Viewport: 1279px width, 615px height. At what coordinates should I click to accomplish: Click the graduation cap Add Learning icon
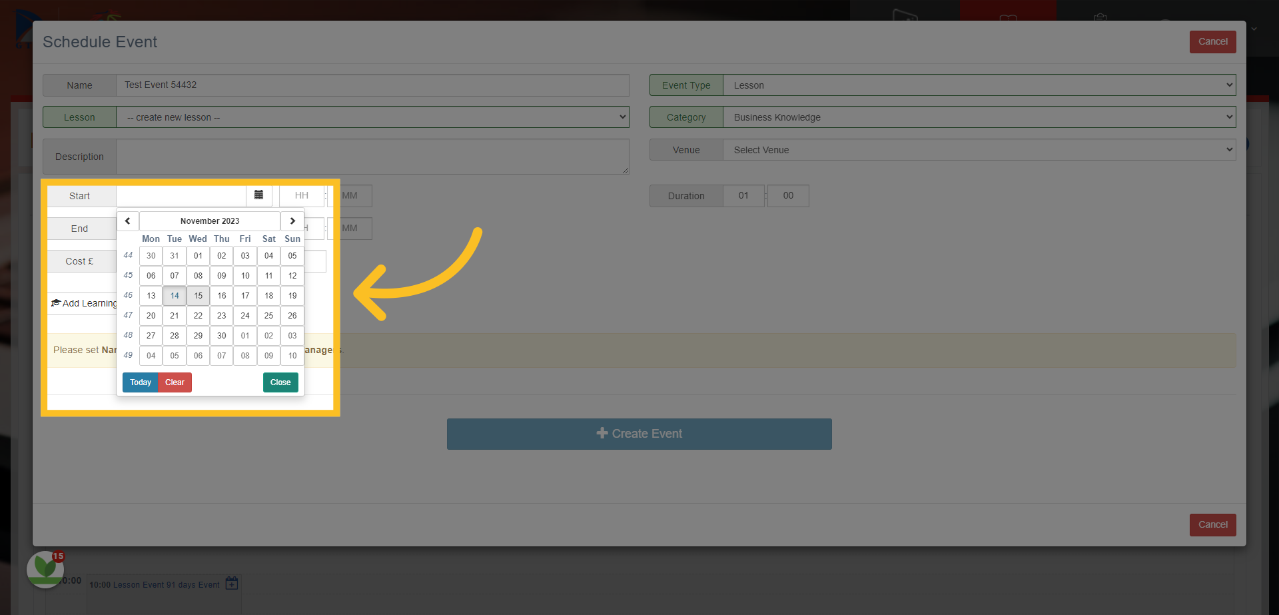pos(56,303)
